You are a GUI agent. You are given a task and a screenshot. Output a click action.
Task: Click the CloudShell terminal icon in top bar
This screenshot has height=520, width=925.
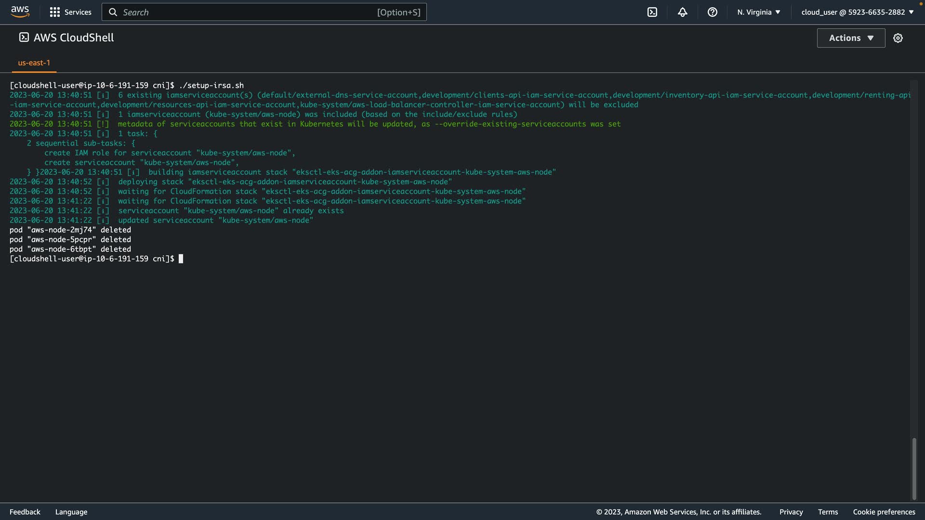pos(652,12)
